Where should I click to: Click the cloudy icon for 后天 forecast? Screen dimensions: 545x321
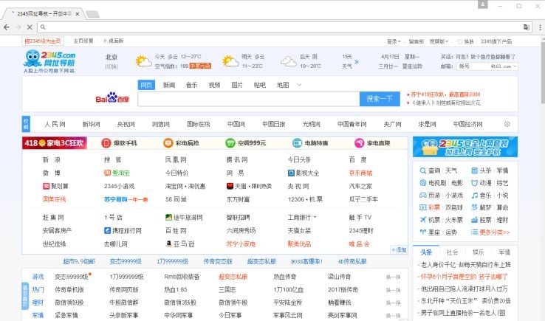coord(289,61)
